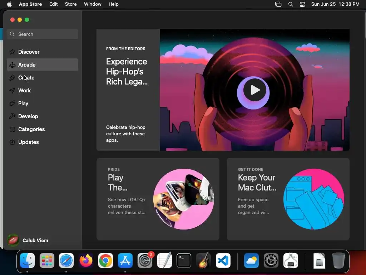Launch Firefox from the Dock
The width and height of the screenshot is (366, 275).
pos(86,260)
